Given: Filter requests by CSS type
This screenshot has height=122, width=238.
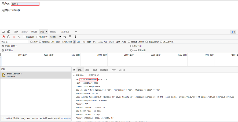Looking at the screenshot, I should pos(79,42).
